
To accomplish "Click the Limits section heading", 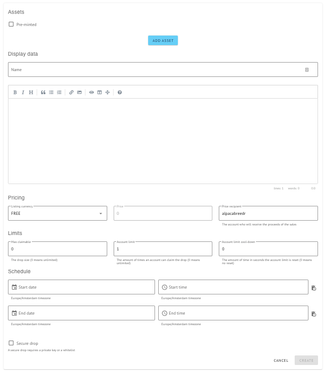I will [x=15, y=233].
